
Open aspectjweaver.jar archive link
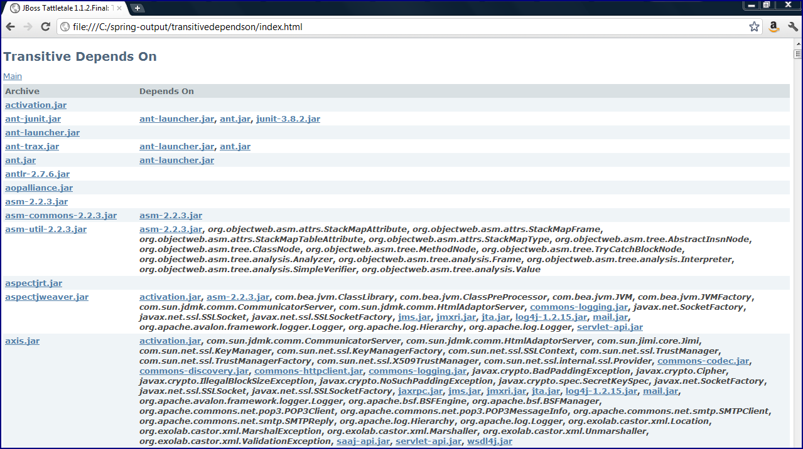[x=46, y=297]
